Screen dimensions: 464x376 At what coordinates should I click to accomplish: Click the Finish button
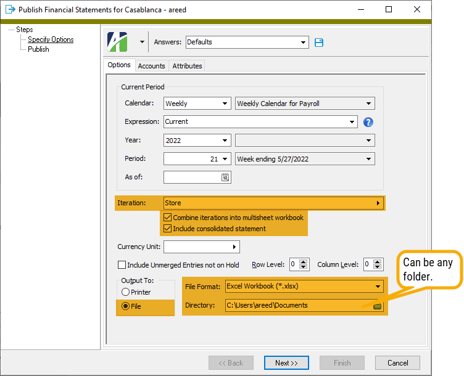[x=342, y=362]
